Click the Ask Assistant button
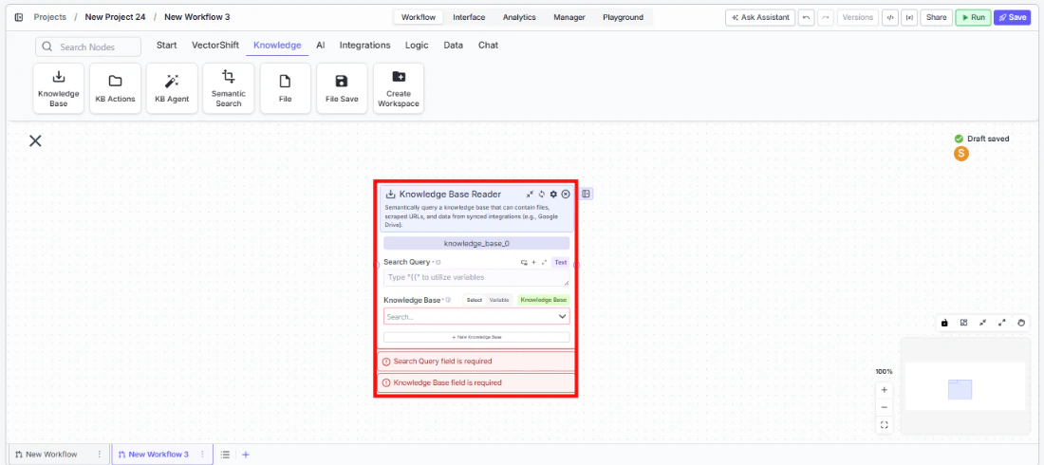The height and width of the screenshot is (465, 1044). tap(759, 17)
